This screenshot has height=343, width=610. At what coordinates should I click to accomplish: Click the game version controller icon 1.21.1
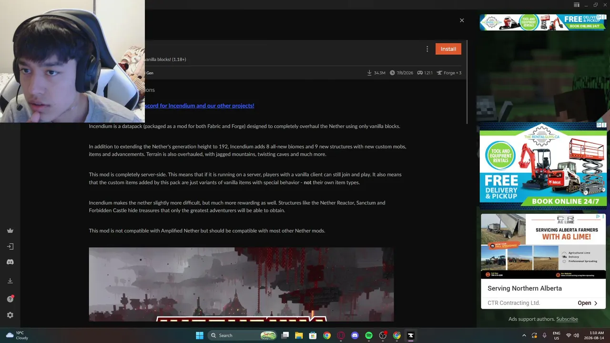pos(420,73)
